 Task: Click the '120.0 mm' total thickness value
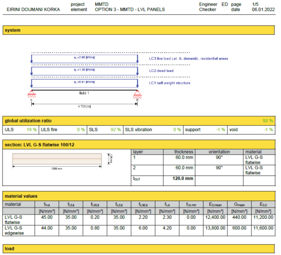[183, 178]
